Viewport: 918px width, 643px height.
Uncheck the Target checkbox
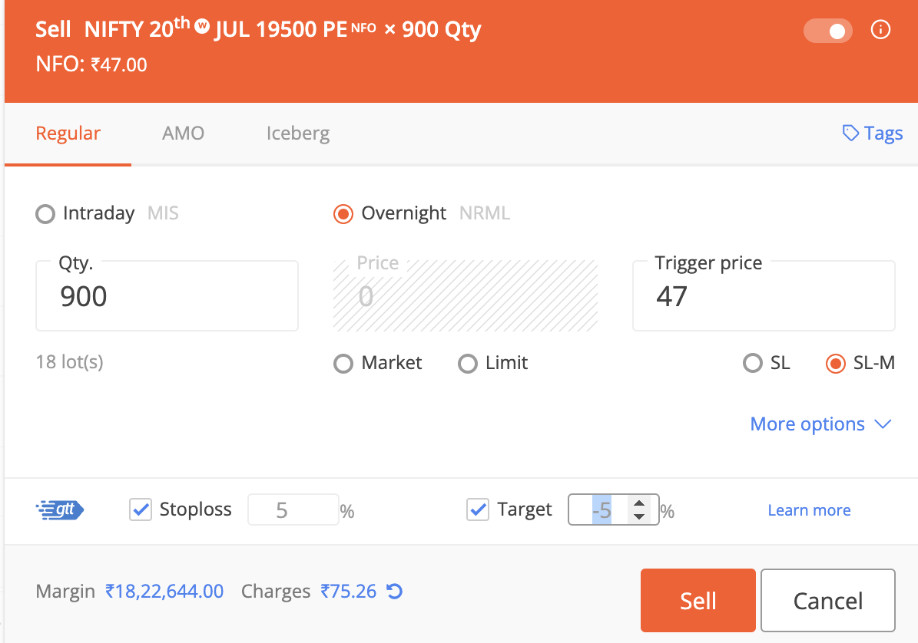pos(478,509)
